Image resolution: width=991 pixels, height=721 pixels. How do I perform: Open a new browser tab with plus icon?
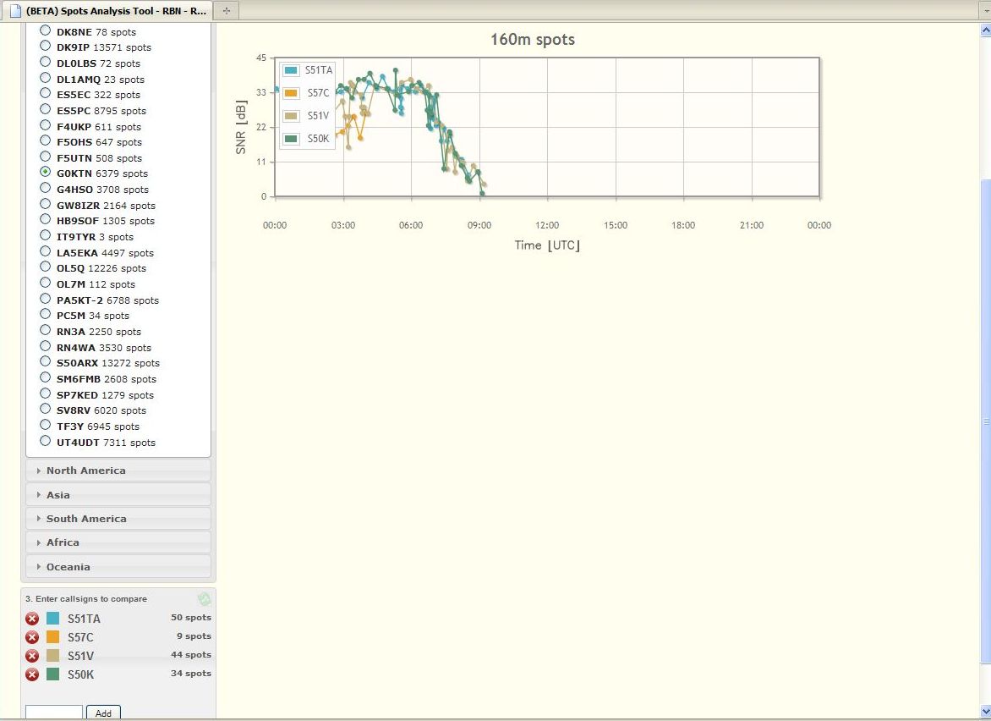226,10
